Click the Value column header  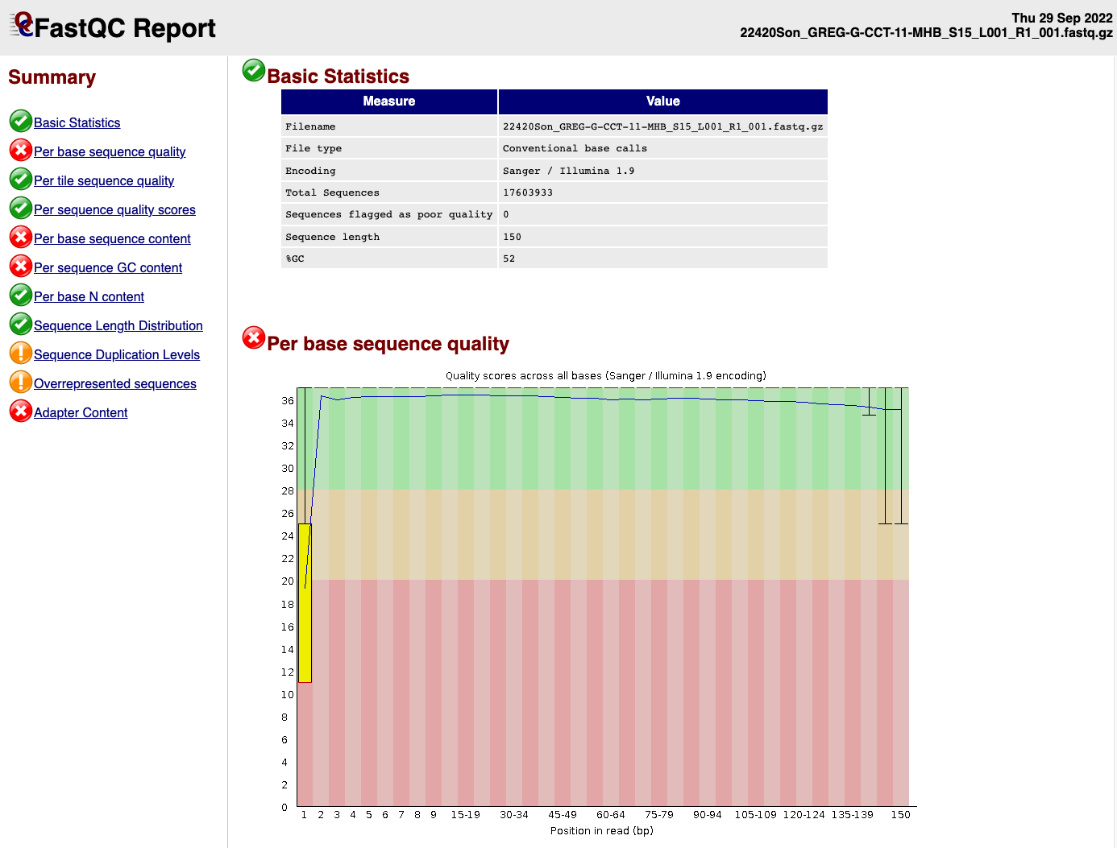(x=662, y=101)
